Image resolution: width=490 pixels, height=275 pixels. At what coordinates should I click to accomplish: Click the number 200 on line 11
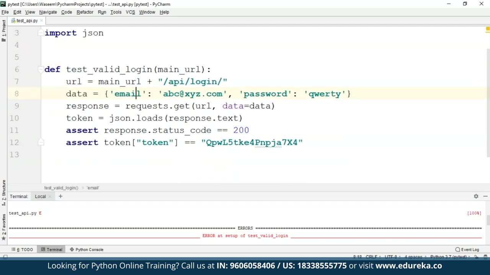click(x=241, y=130)
